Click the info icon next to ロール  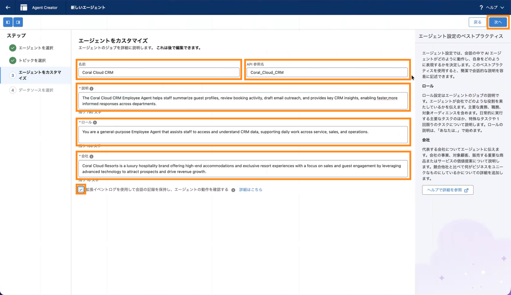(95, 122)
